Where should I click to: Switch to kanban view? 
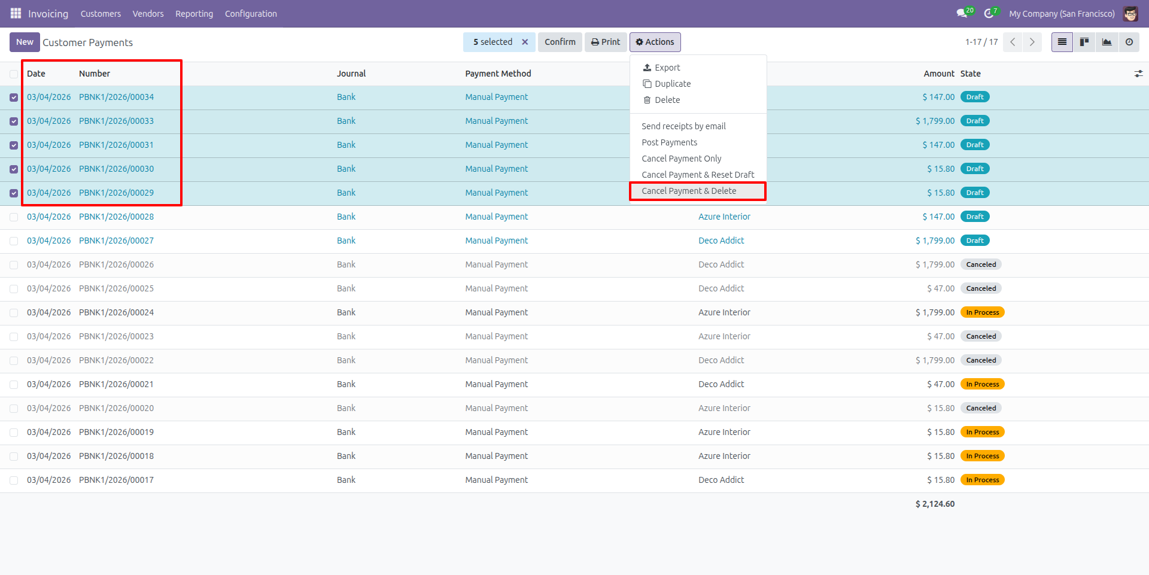click(1084, 42)
